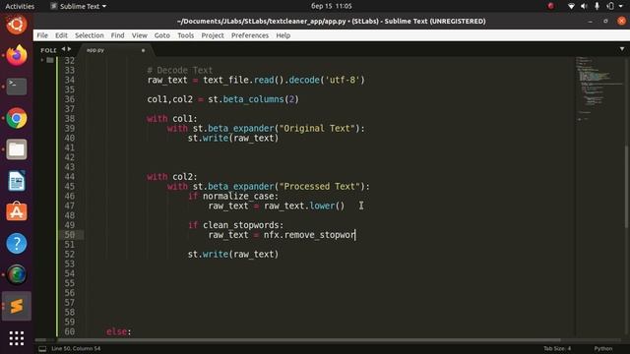The height and width of the screenshot is (354, 630).
Task: Click the vertical scrollbar handle
Action: (626, 187)
